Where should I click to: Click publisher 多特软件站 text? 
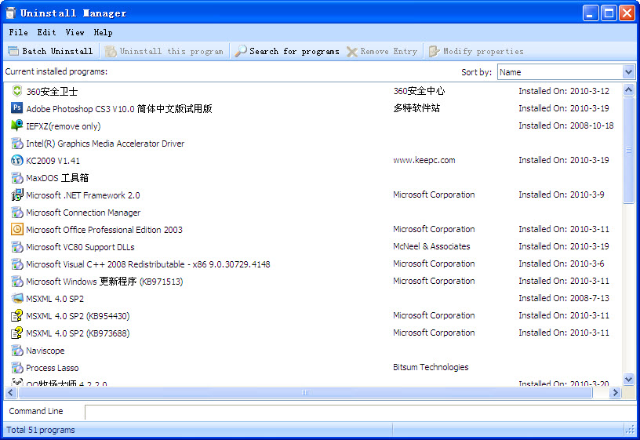tap(416, 107)
